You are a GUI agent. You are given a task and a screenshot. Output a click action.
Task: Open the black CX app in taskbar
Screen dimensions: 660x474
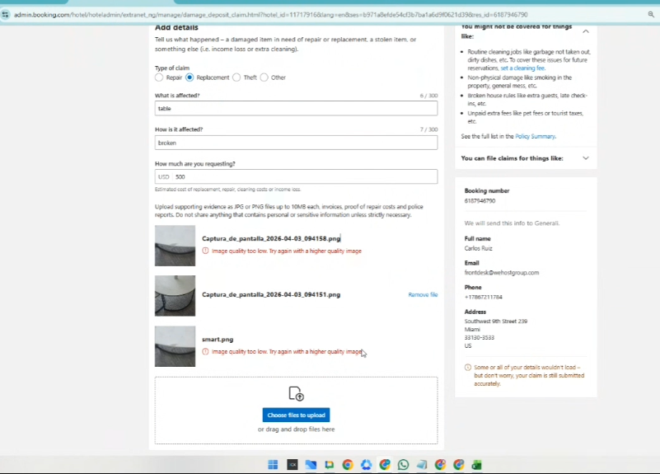(x=293, y=464)
